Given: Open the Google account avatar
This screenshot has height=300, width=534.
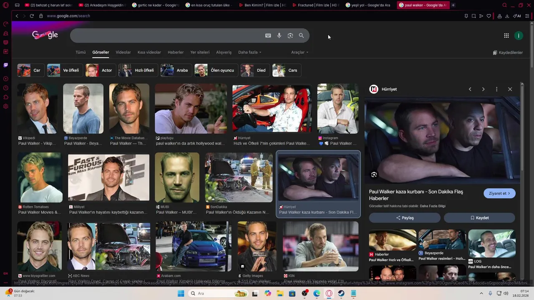Looking at the screenshot, I should tap(519, 36).
